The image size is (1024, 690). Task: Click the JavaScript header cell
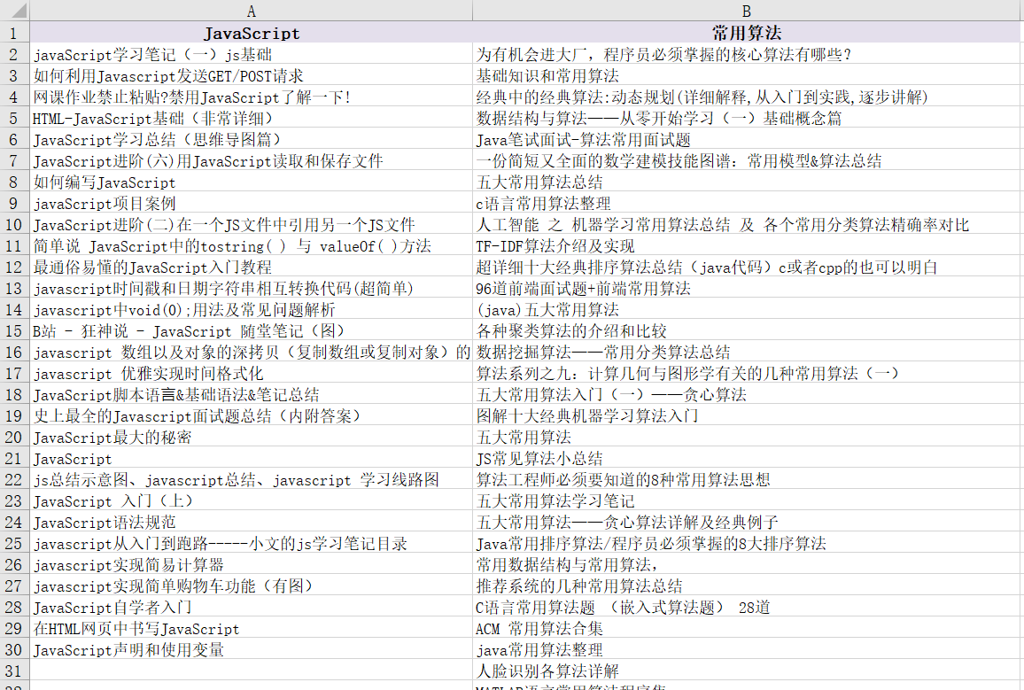[x=252, y=33]
